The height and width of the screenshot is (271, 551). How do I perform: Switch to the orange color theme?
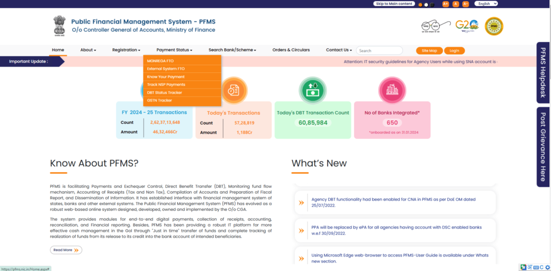coord(420,4)
